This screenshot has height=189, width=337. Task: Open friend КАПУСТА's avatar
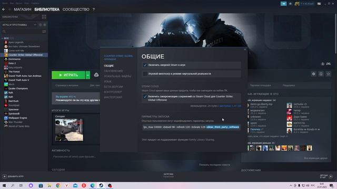click(289, 124)
